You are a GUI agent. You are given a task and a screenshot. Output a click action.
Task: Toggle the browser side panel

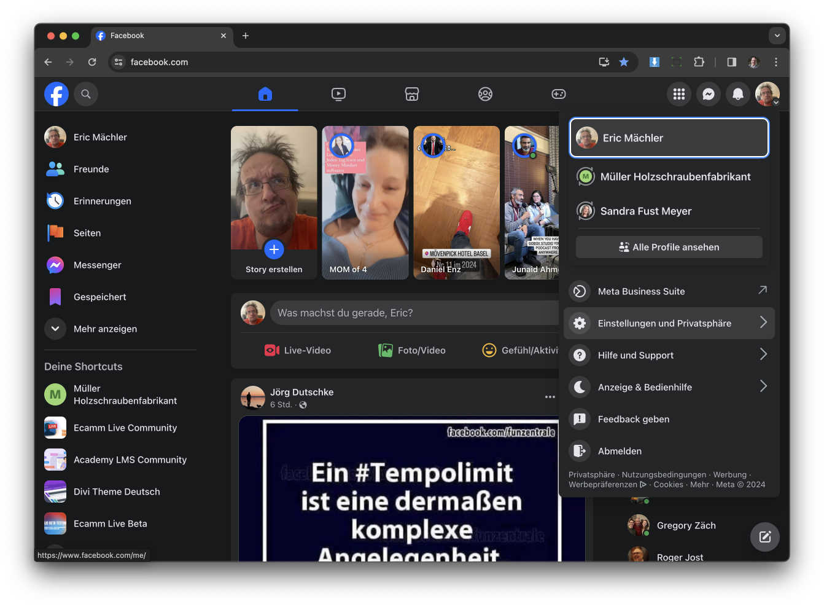pyautogui.click(x=731, y=62)
